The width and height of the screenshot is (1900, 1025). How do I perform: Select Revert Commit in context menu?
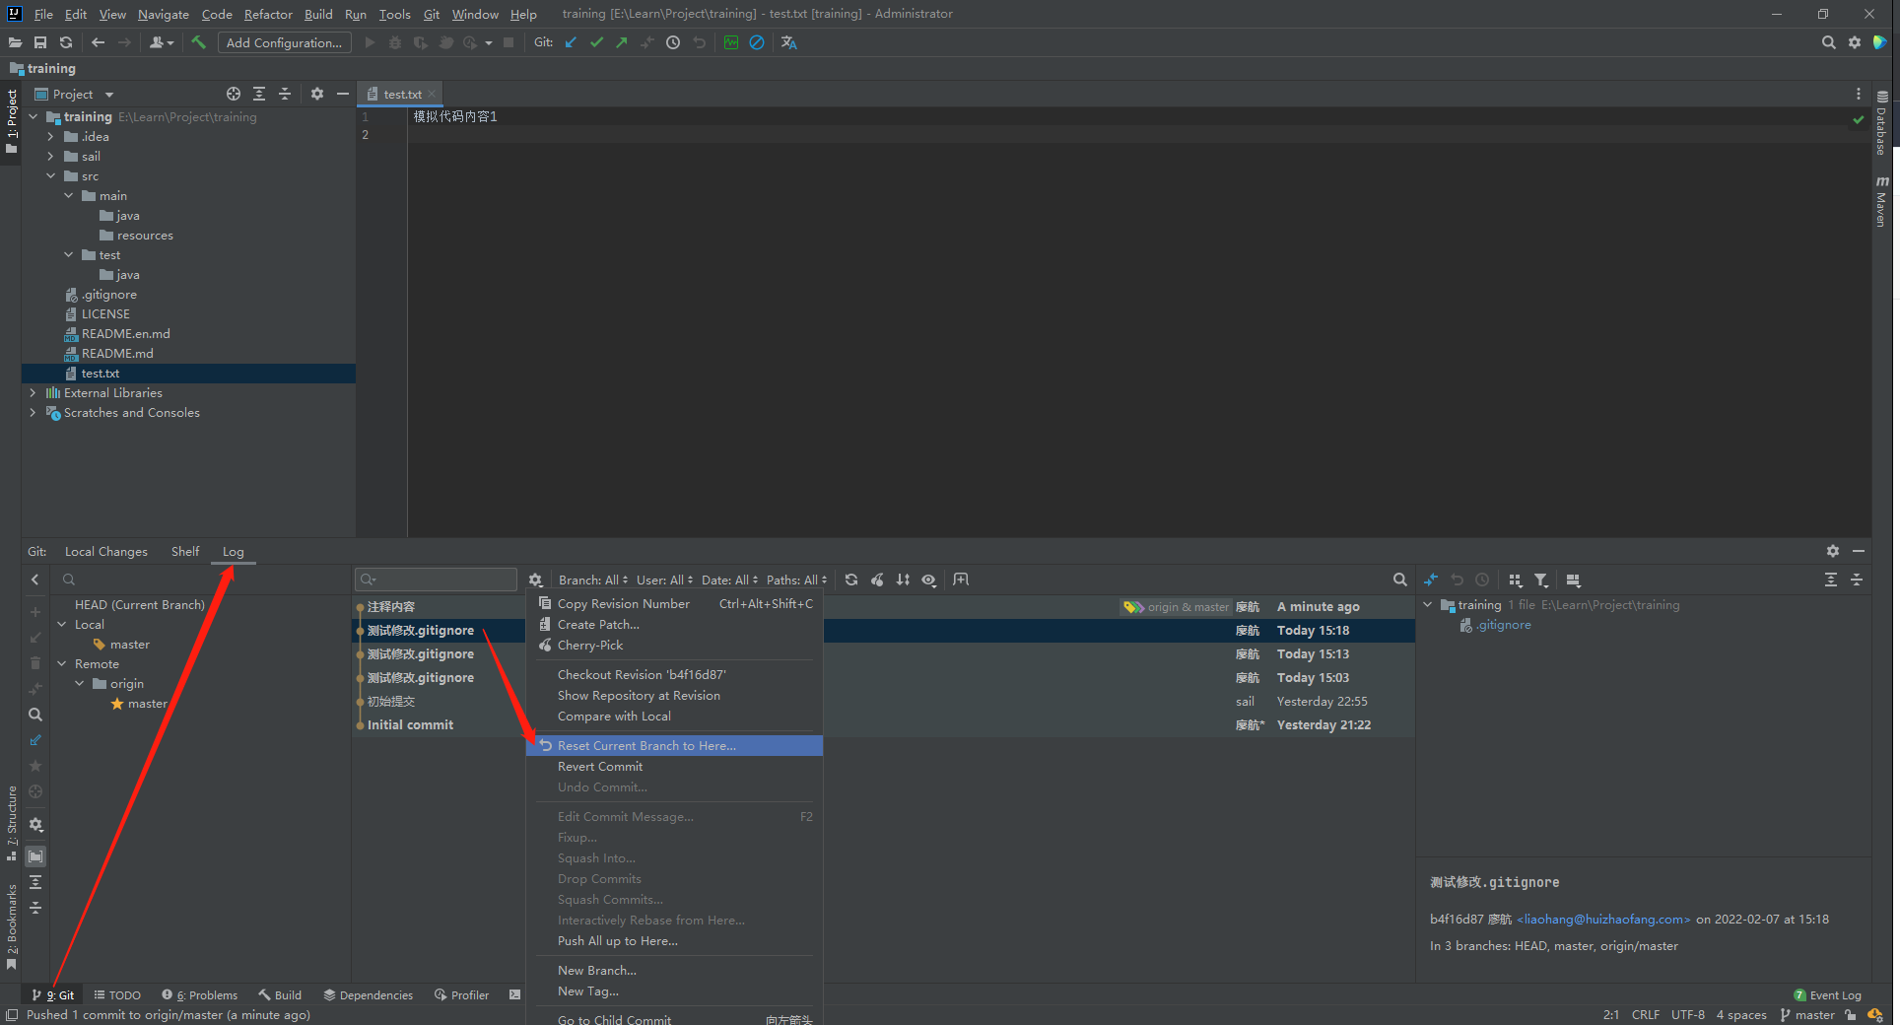coord(674,766)
